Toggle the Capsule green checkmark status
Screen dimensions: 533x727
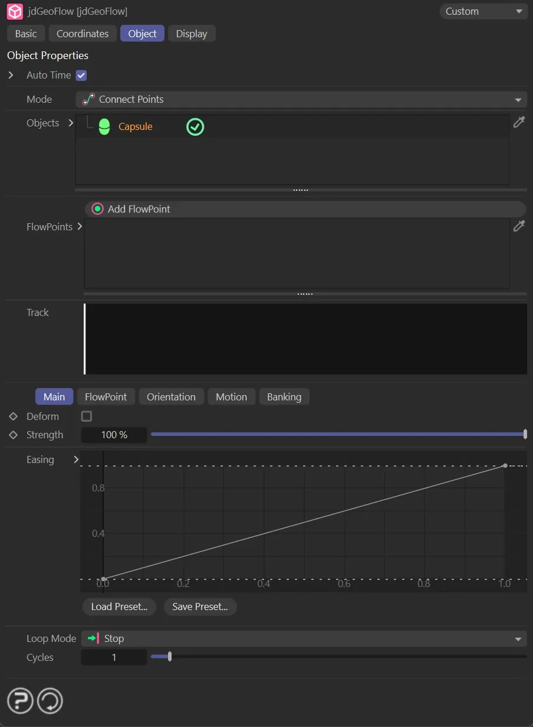(x=195, y=126)
